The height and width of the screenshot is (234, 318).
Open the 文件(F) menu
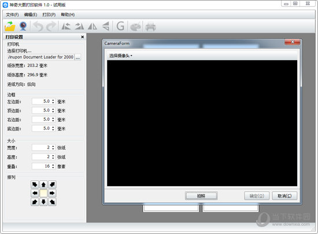pos(12,15)
